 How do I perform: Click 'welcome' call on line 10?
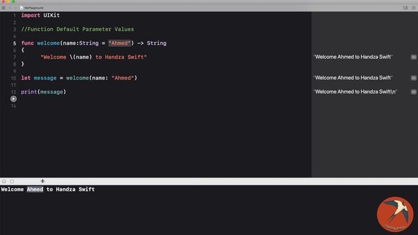pos(77,78)
